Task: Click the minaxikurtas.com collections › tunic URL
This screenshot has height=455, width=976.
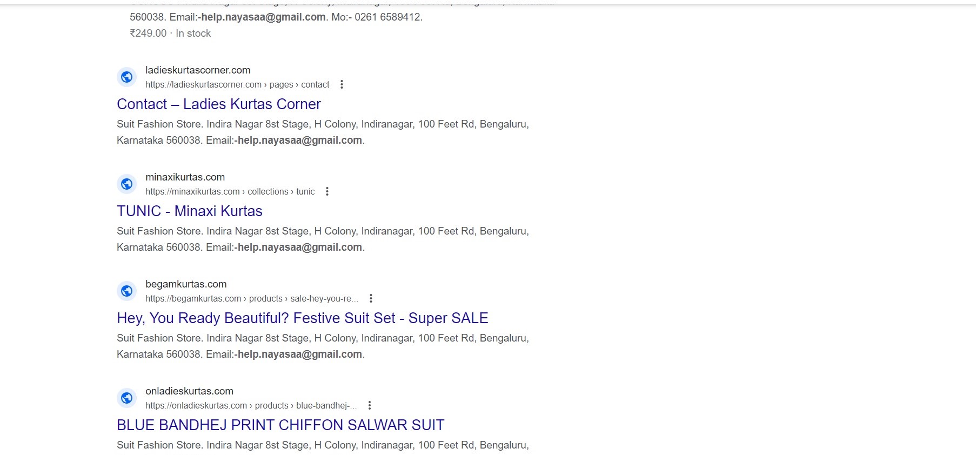Action: point(230,191)
